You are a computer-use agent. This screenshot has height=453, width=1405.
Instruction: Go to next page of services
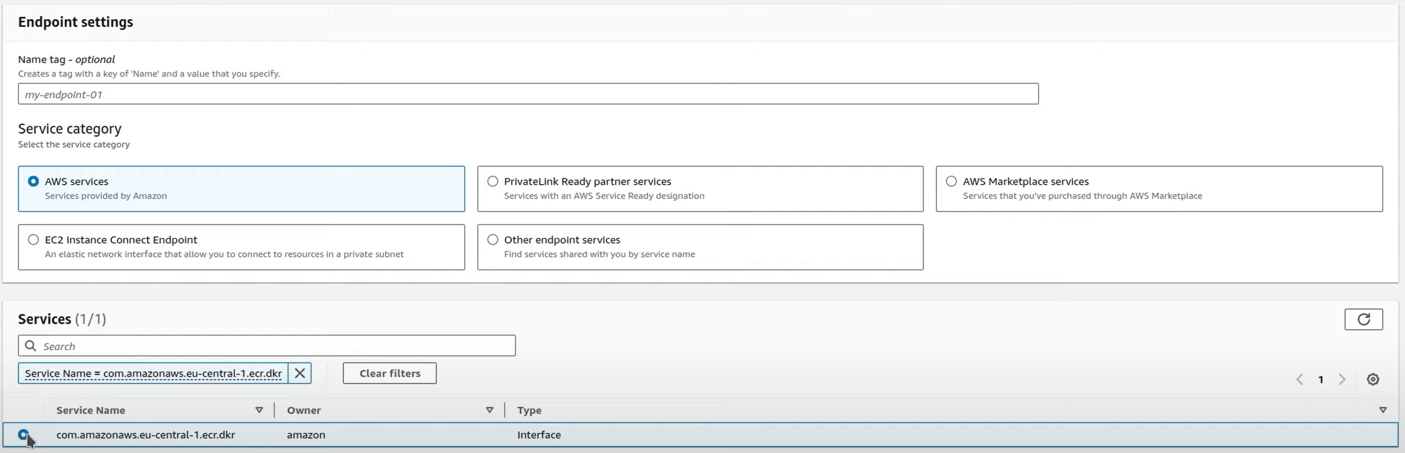1342,379
